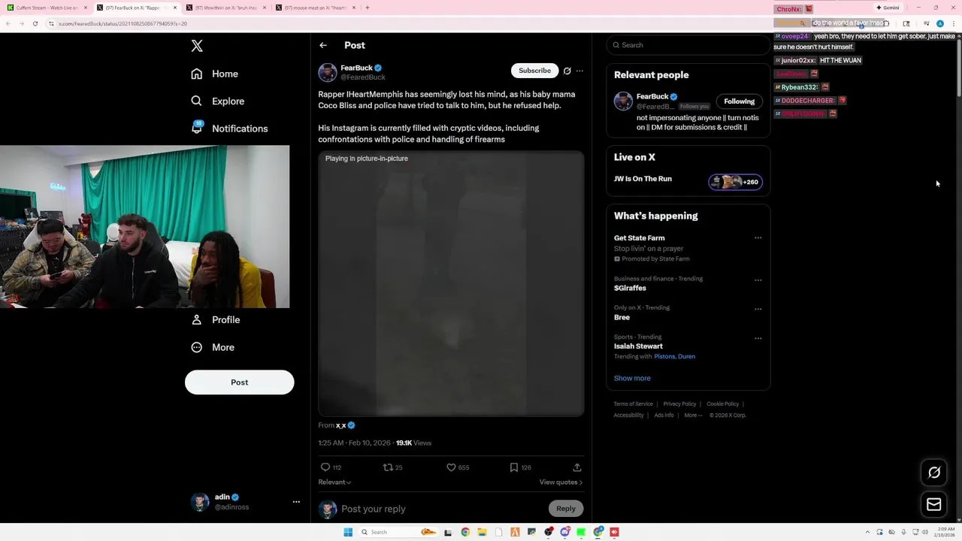Like the post with 655 likes

[451, 467]
